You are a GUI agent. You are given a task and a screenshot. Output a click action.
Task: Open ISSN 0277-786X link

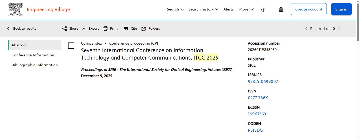click(258, 98)
